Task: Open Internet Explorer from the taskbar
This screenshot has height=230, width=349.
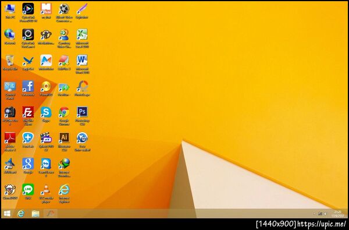Action: click(21, 214)
